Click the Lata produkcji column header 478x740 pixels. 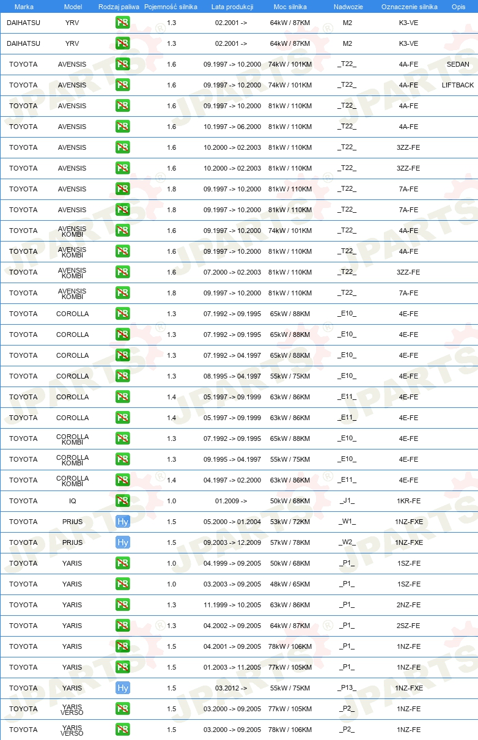(x=232, y=7)
